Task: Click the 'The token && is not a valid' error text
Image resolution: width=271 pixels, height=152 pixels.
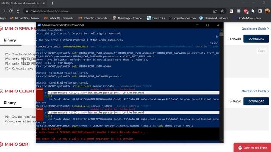Action: tap(85, 139)
